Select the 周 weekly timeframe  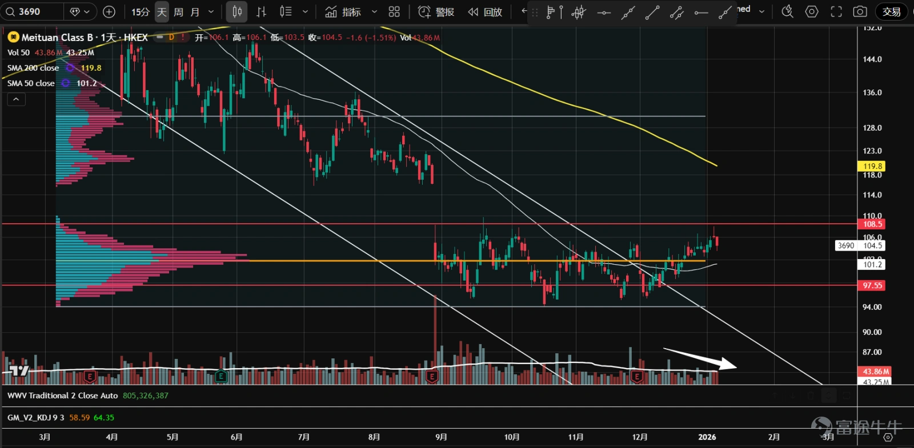178,12
